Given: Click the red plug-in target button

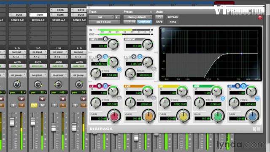Looking at the screenshot, I should [260, 17].
